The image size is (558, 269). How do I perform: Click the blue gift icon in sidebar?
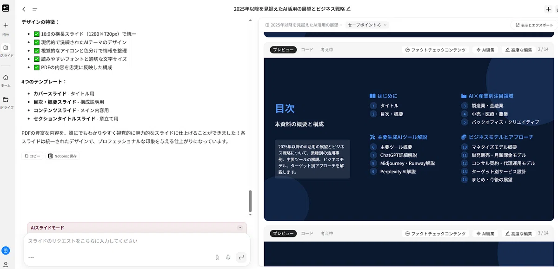pos(6,250)
